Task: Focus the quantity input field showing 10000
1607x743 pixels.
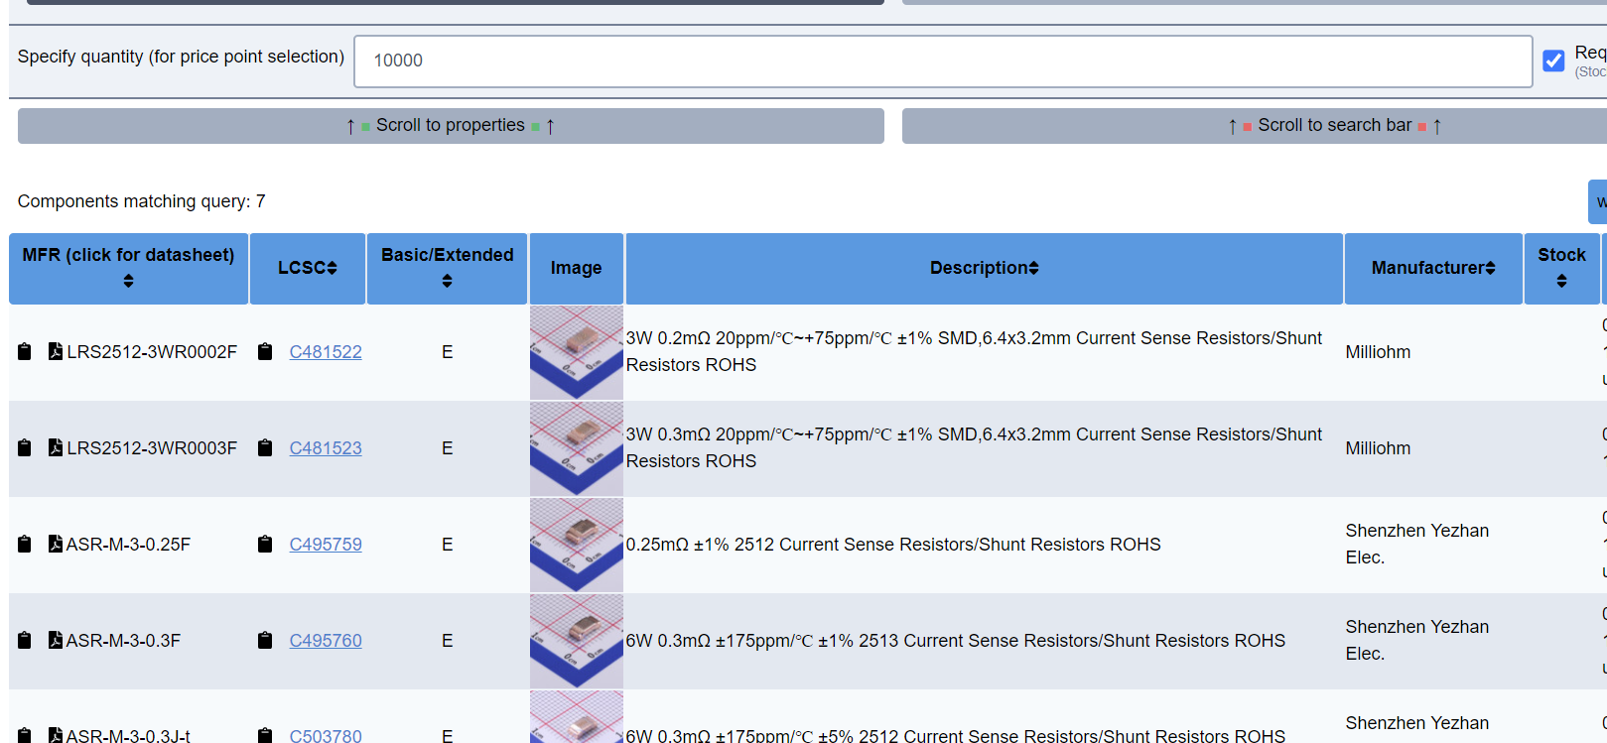Action: click(x=943, y=61)
